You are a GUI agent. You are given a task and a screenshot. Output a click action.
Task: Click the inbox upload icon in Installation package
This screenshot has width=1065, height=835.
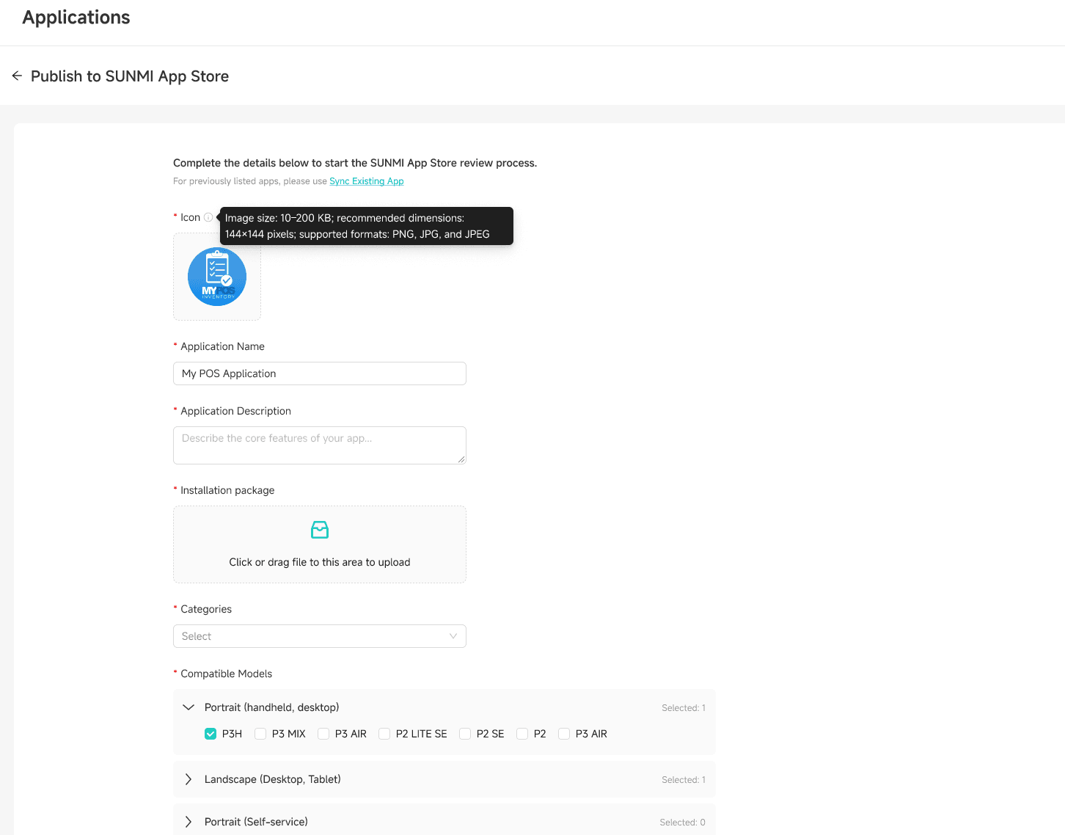[x=320, y=530]
